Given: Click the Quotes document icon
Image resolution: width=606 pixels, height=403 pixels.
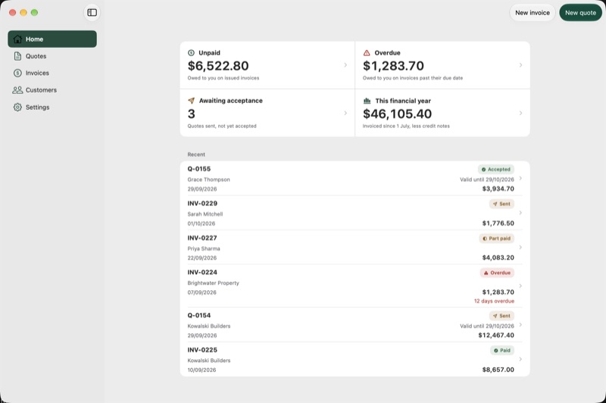Looking at the screenshot, I should (x=17, y=56).
